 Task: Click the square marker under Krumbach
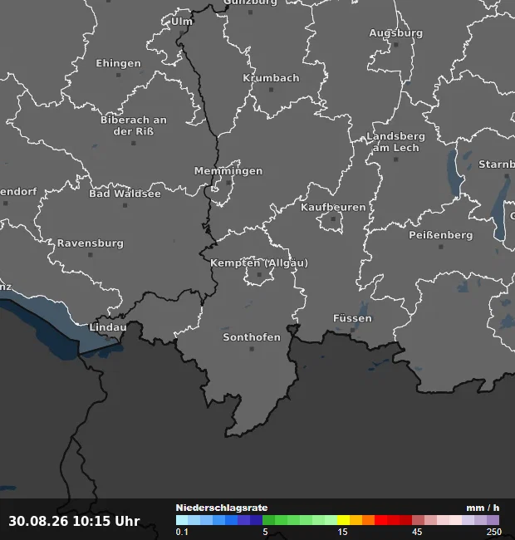[x=271, y=90]
